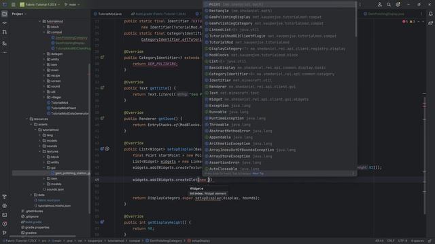Open the Terminal tool window icon
Screen dimensions: 435x244
click(5, 215)
